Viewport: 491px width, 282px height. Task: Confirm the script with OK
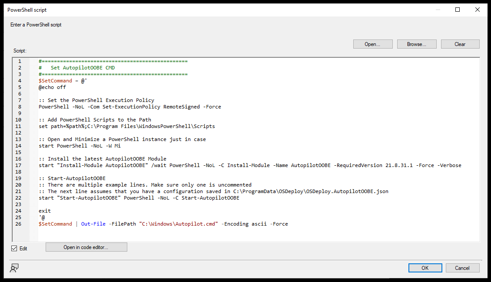click(425, 268)
